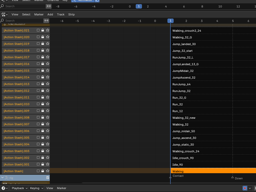Open the Strip menu in NLA header
The image size is (256, 192).
click(x=71, y=14)
